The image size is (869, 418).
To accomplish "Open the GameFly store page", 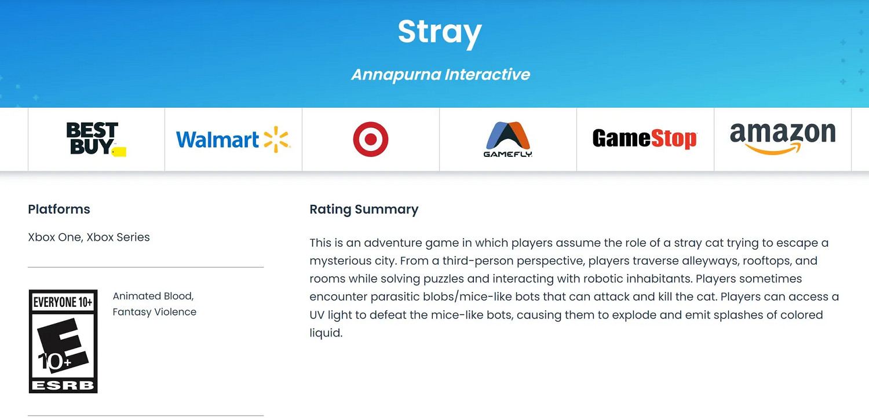I will [x=507, y=139].
